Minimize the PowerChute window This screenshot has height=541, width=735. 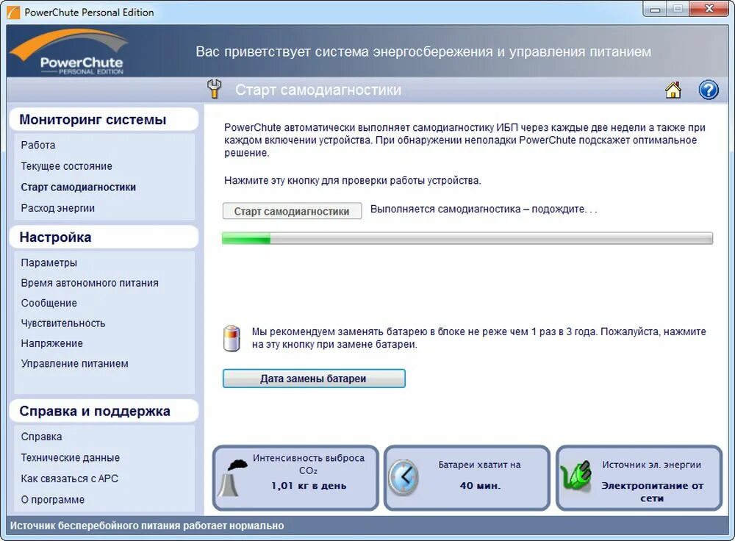[x=656, y=10]
